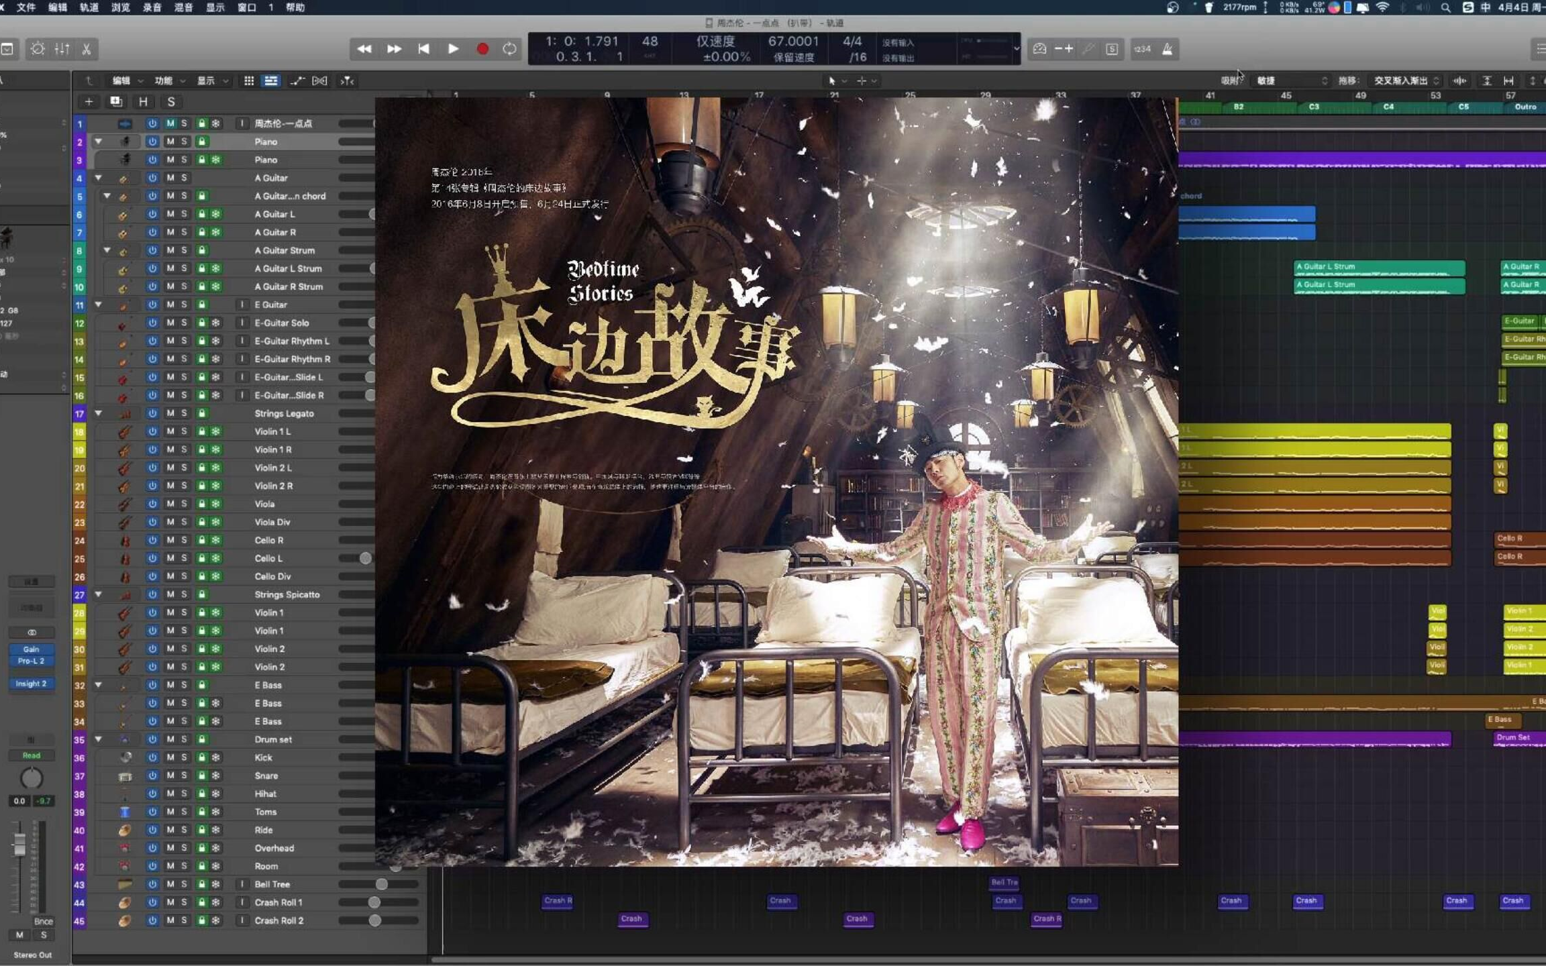Open the 窗口 menu
This screenshot has height=966, width=1546.
tap(247, 7)
